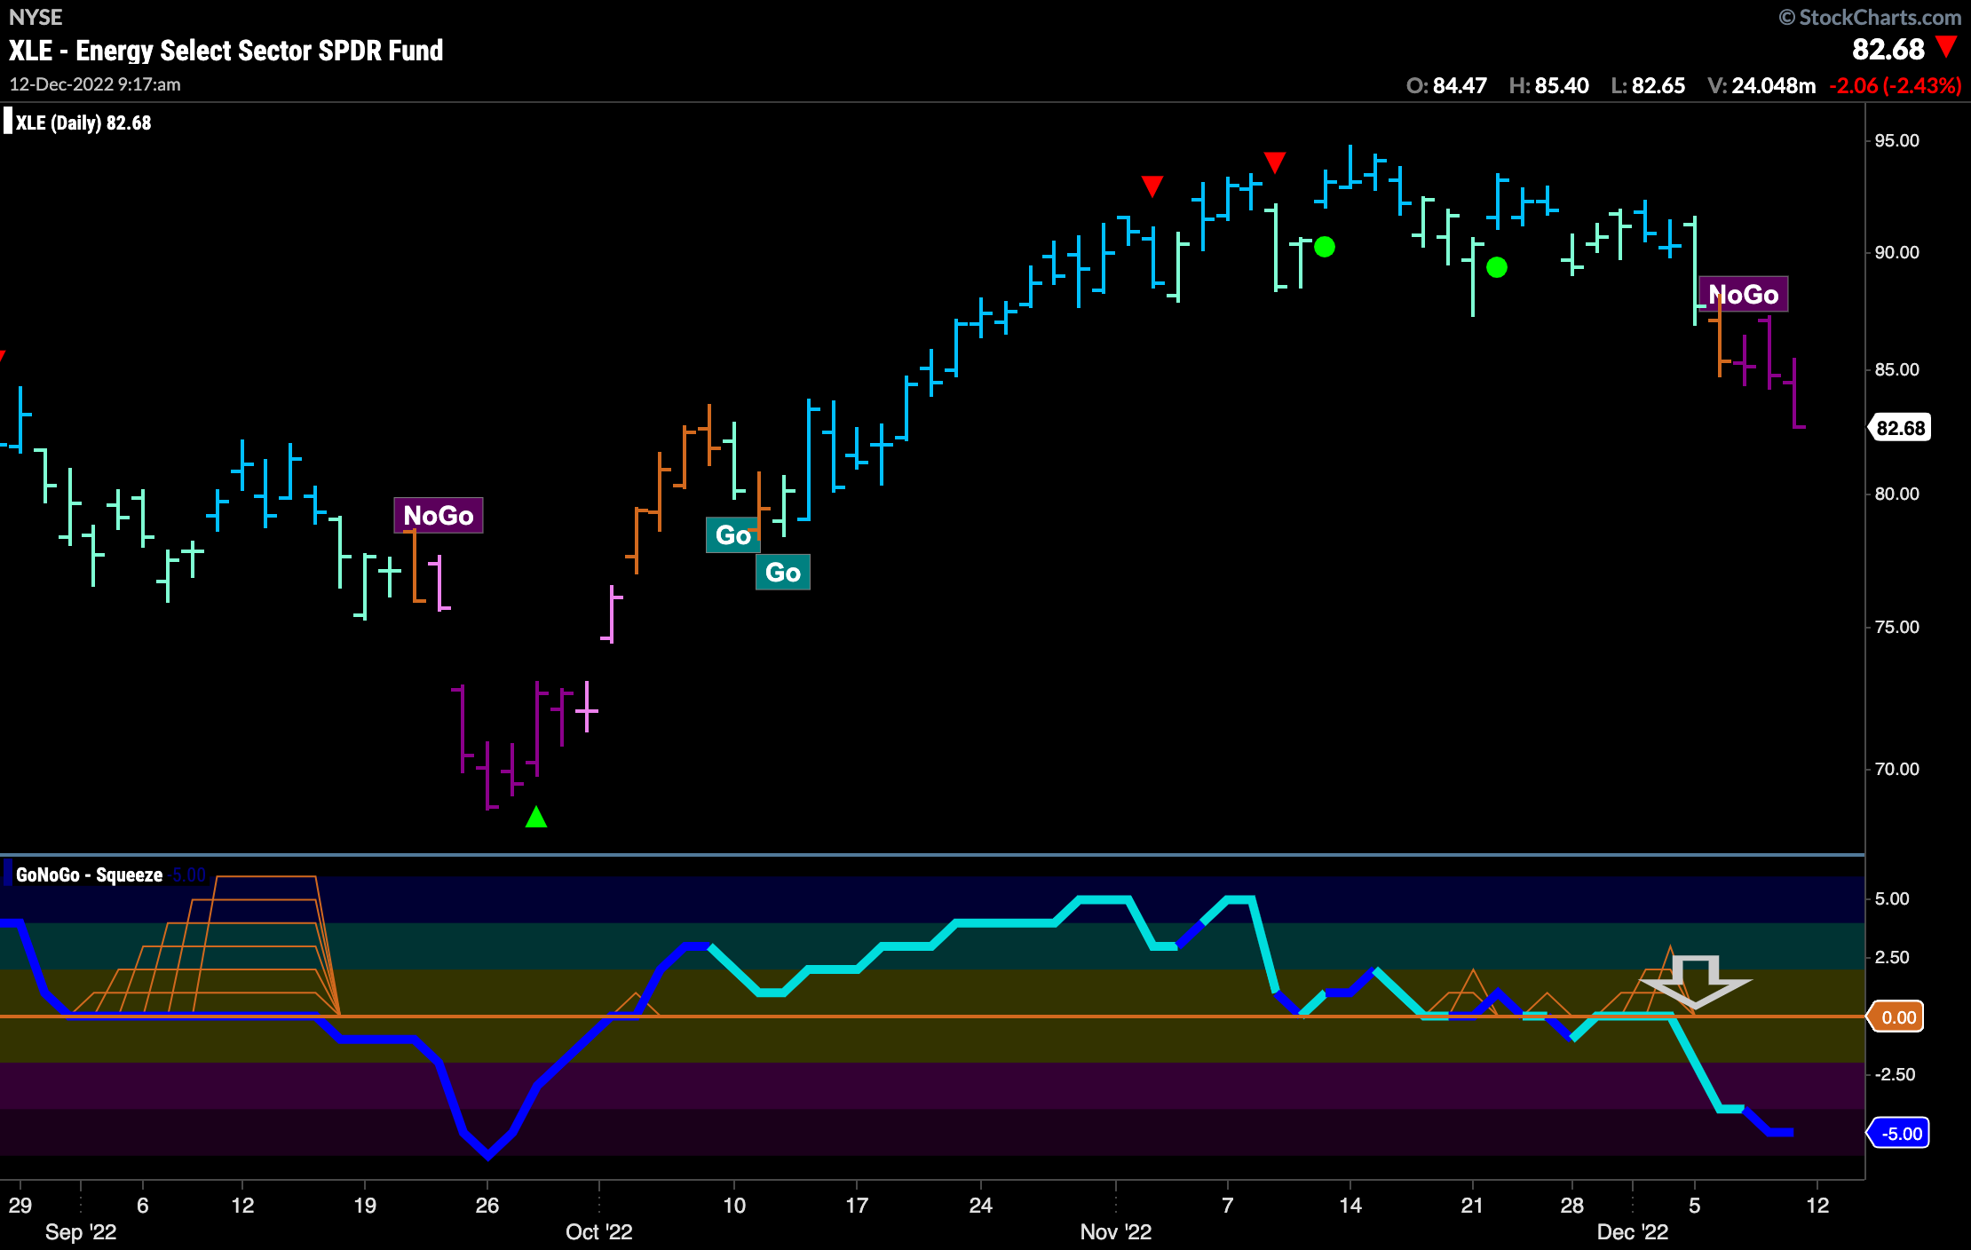Viewport: 1971px width, 1250px height.
Task: Click the 95.00 price axis label
Action: 1896,140
